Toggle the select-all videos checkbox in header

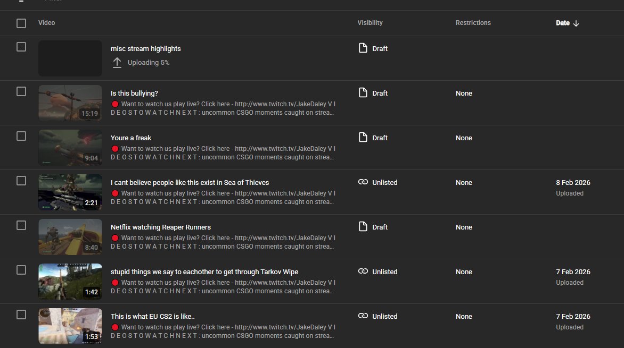[21, 23]
